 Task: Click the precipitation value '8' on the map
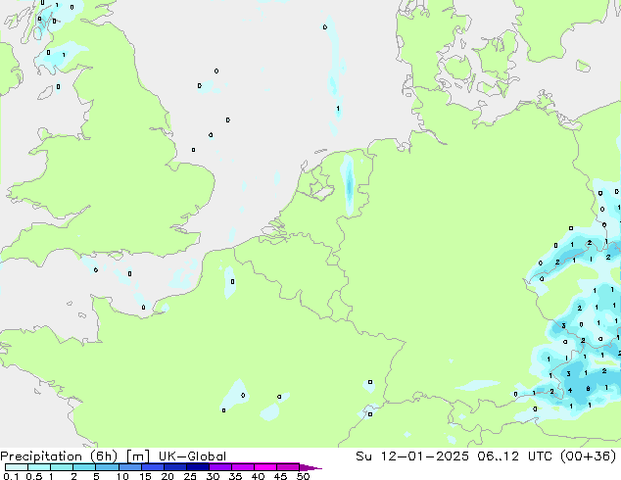(588, 389)
